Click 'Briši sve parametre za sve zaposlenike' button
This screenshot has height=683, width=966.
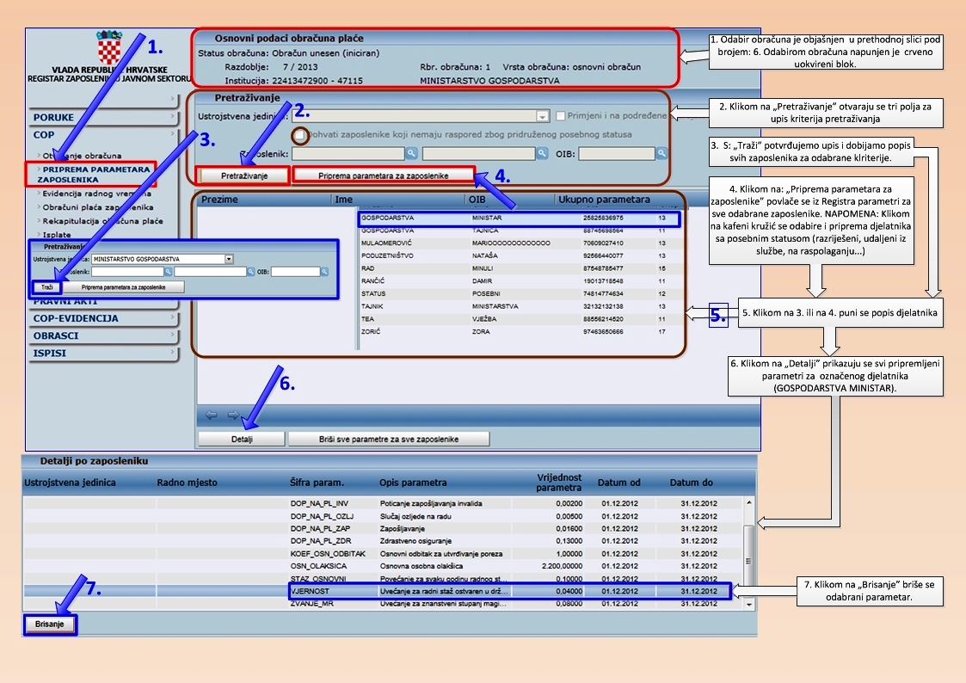(389, 439)
